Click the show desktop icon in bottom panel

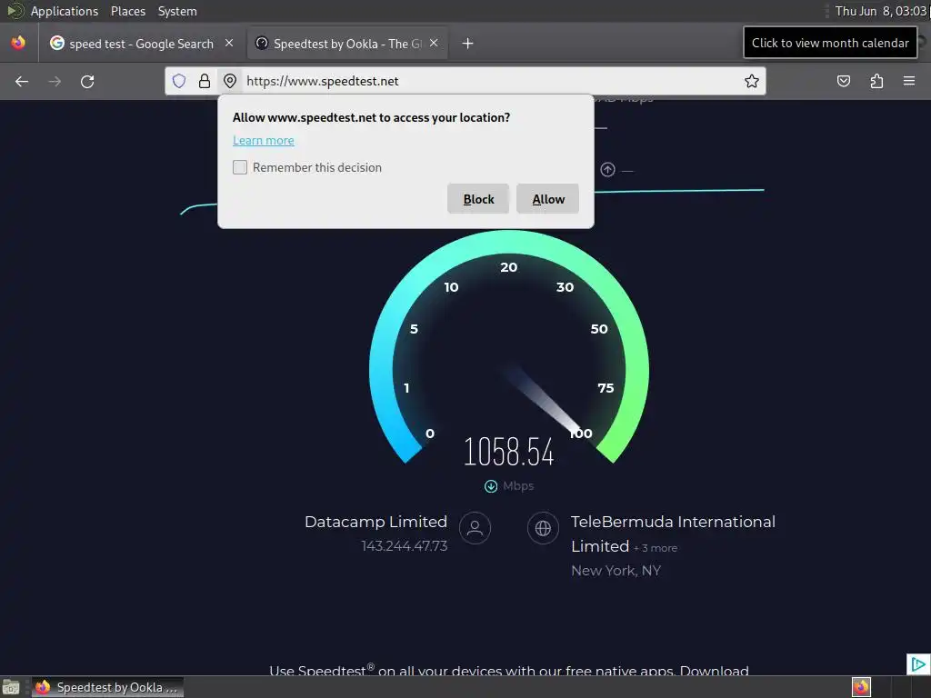[x=11, y=687]
